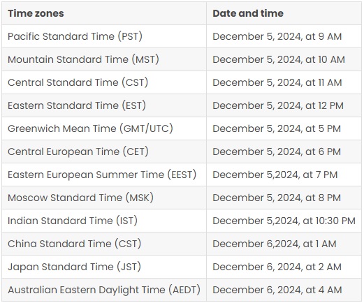Click the Moscow Standard Time (MSK) cell
The image size is (364, 303).
pyautogui.click(x=104, y=198)
